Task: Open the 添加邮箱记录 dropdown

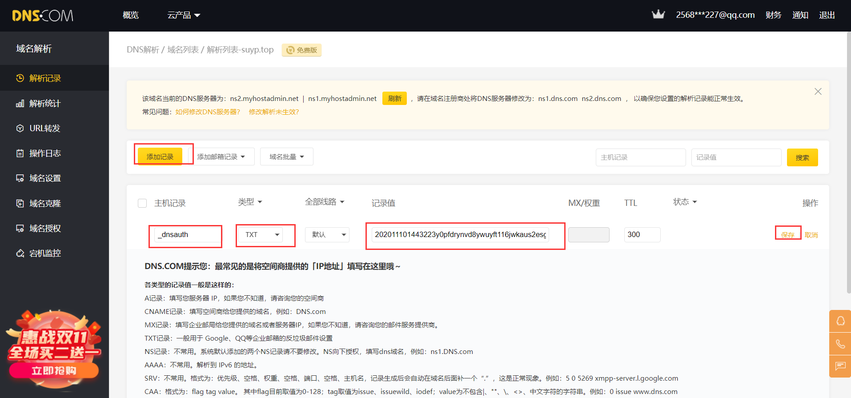Action: click(x=221, y=157)
